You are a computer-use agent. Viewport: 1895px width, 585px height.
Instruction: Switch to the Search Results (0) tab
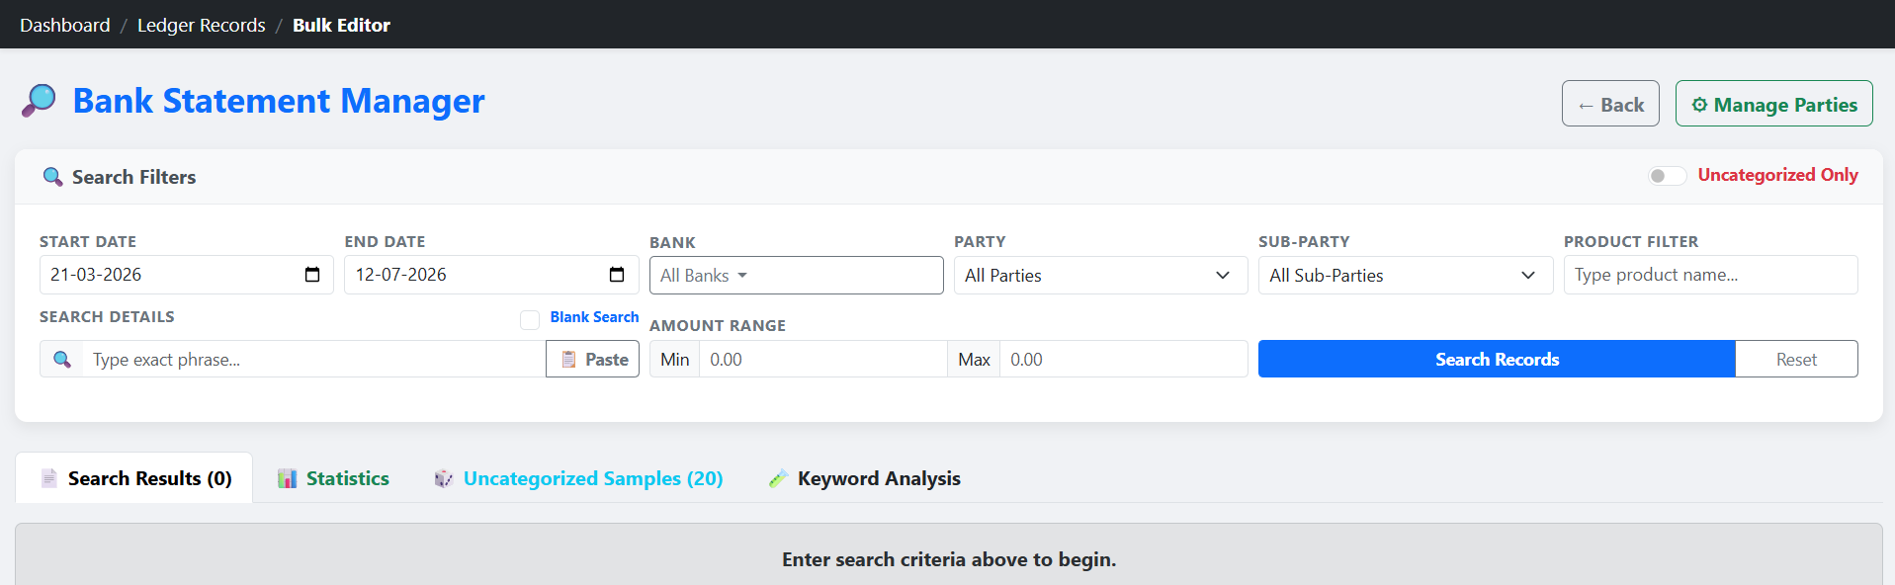pyautogui.click(x=134, y=478)
